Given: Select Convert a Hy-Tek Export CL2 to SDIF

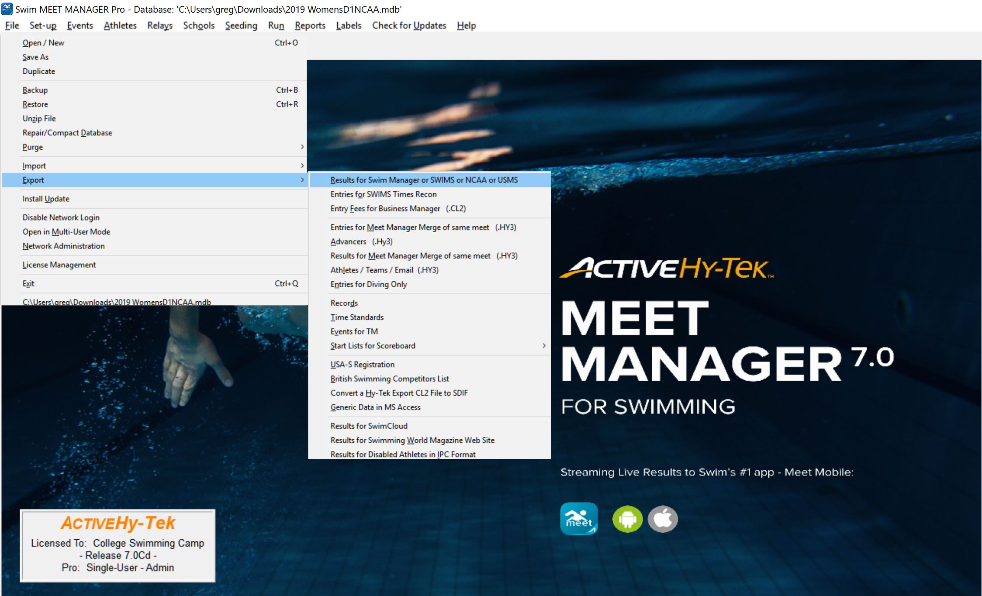Looking at the screenshot, I should click(x=430, y=393).
